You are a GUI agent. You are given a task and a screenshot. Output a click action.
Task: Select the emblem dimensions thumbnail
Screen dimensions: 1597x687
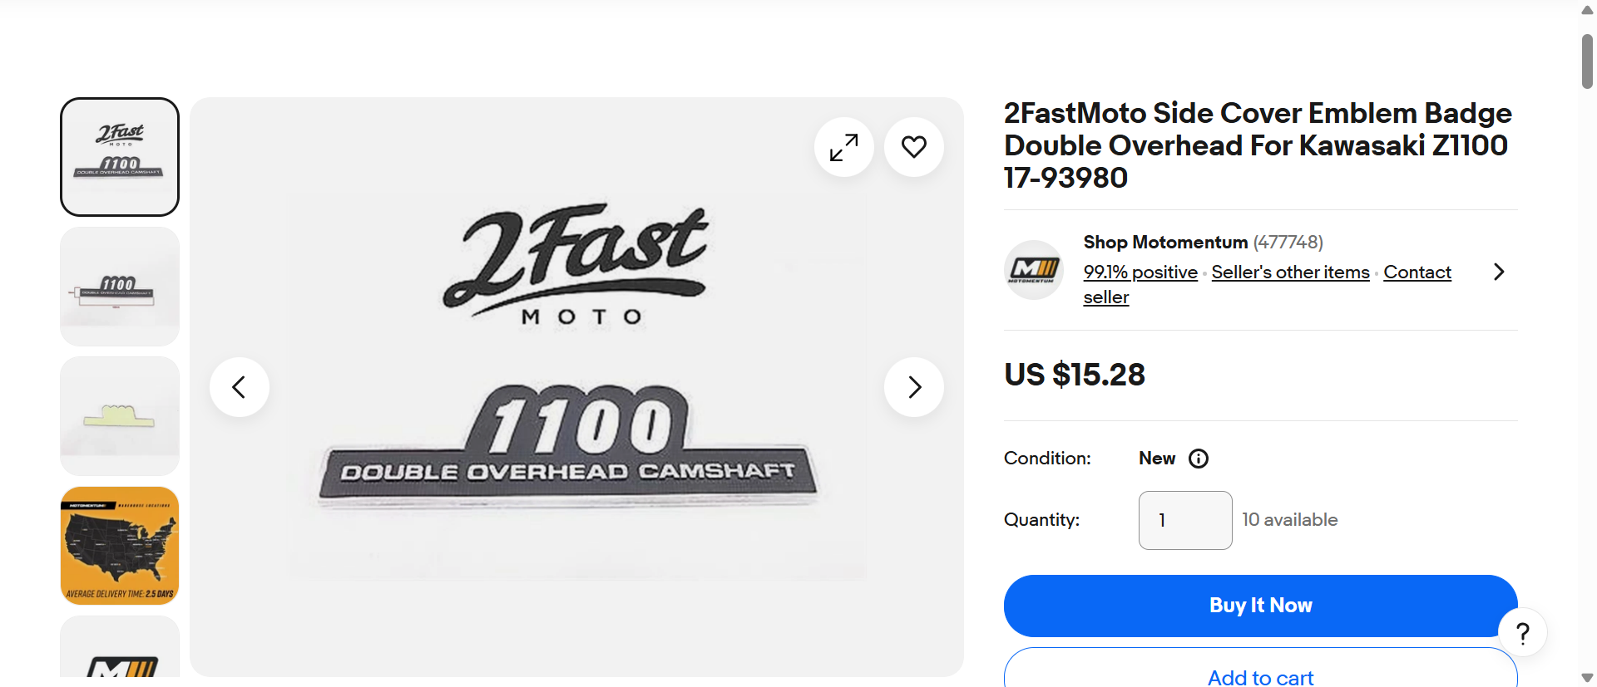coord(120,287)
